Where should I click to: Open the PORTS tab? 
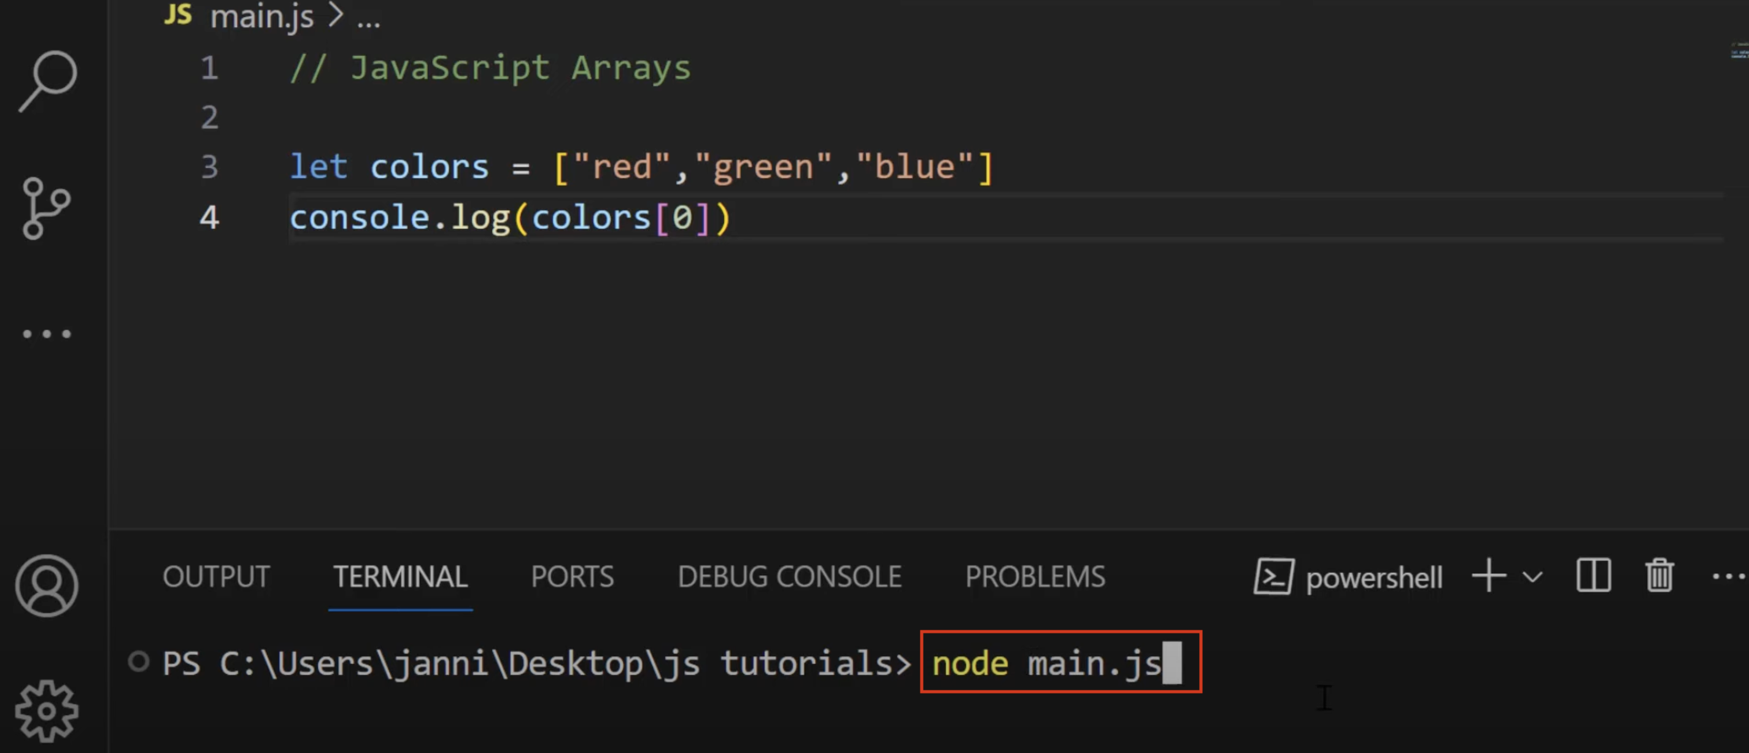573,576
